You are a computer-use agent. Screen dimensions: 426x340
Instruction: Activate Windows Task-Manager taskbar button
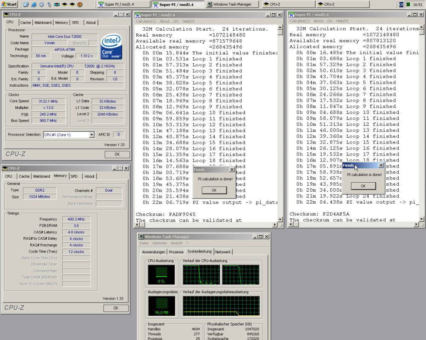(232, 4)
